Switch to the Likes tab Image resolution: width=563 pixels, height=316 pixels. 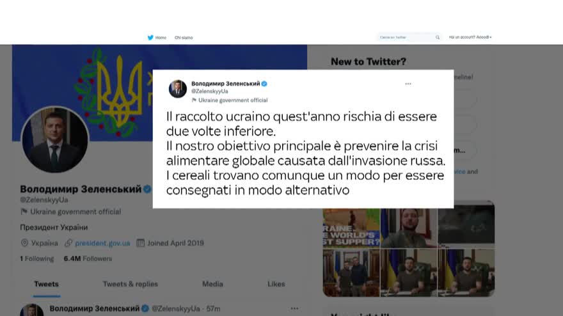(276, 284)
